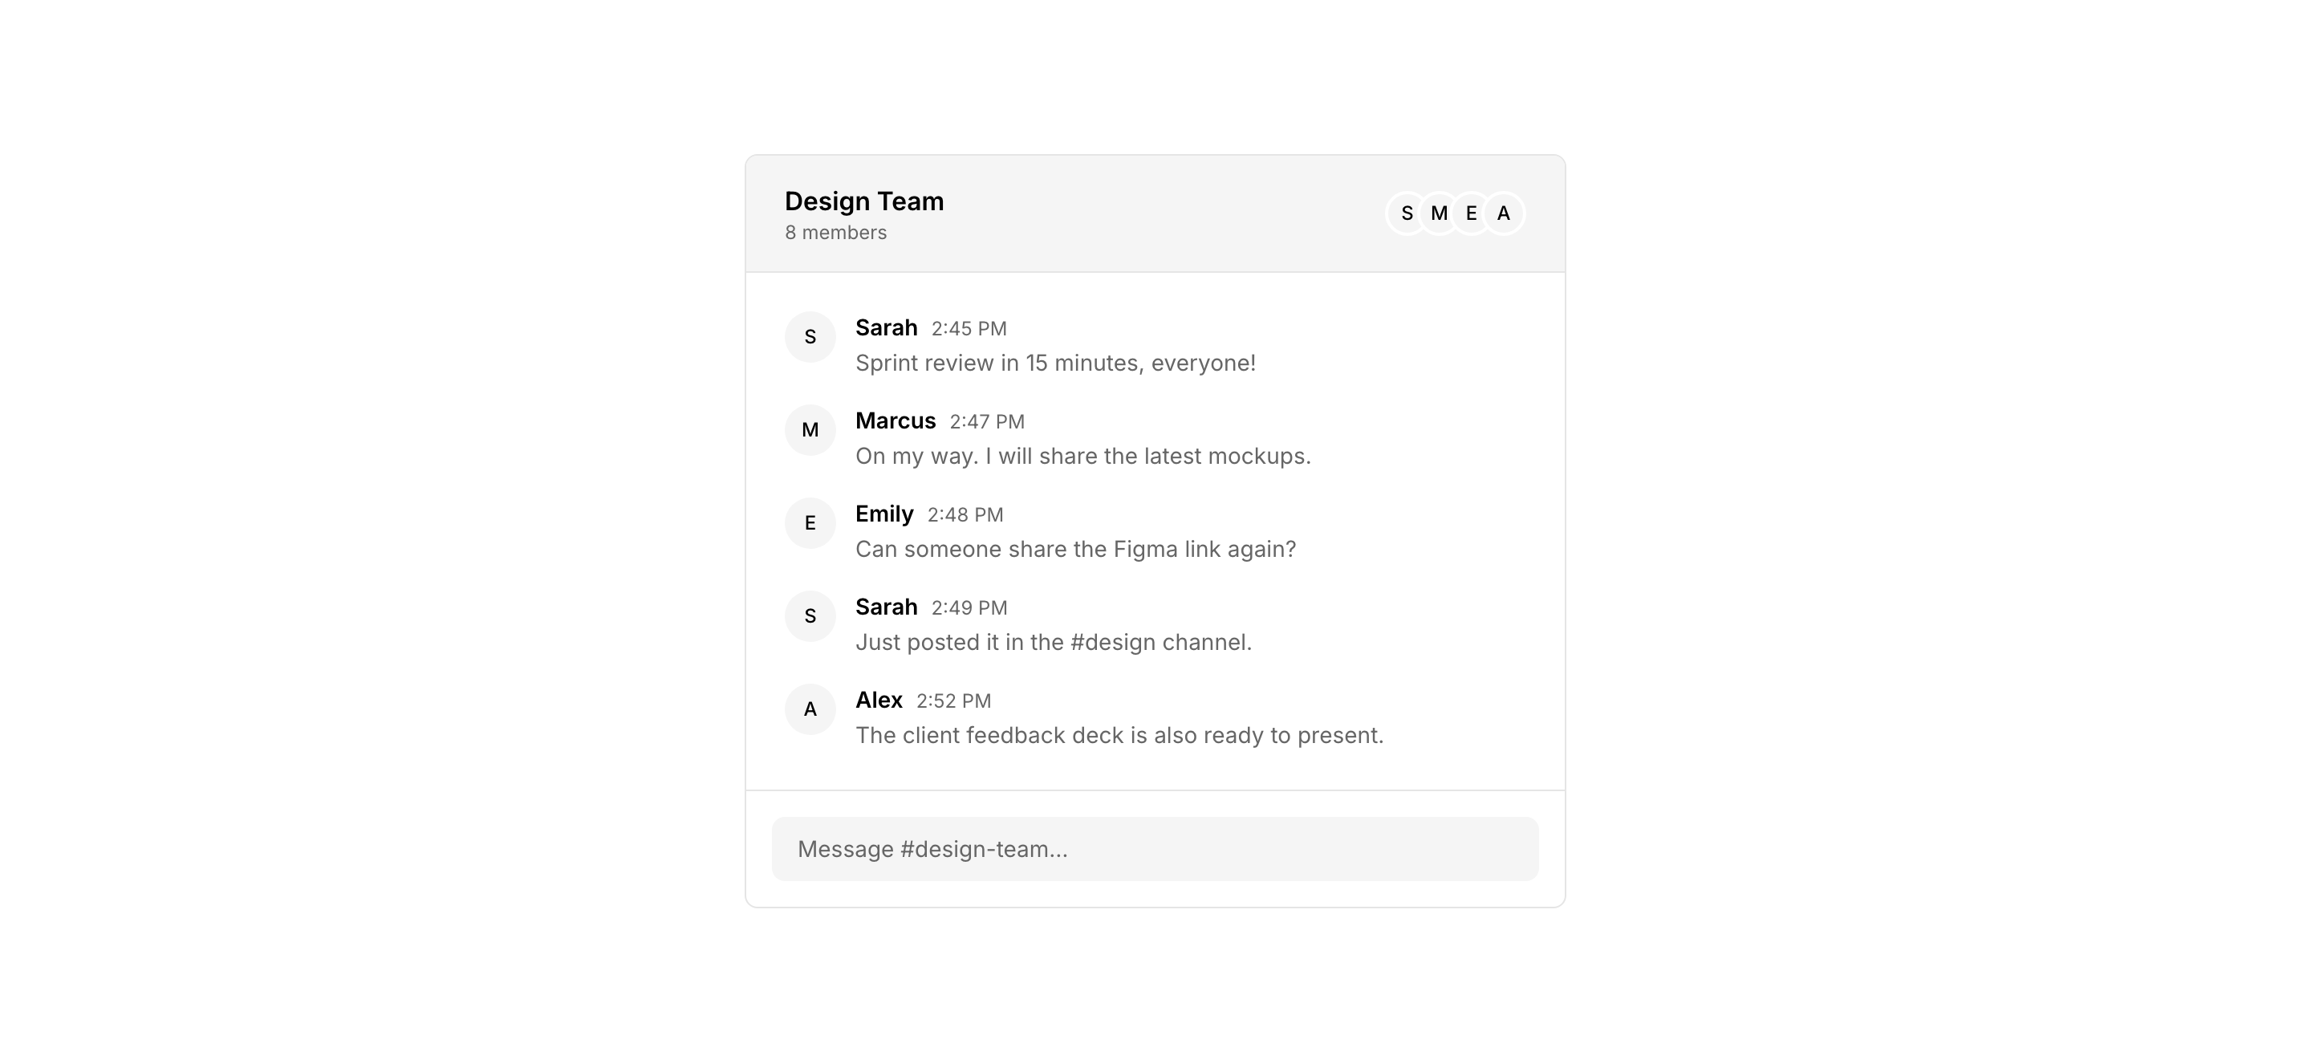Click the "Sprint review in 15 minutes" message
This screenshot has width=2311, height=1064.
(x=1055, y=363)
